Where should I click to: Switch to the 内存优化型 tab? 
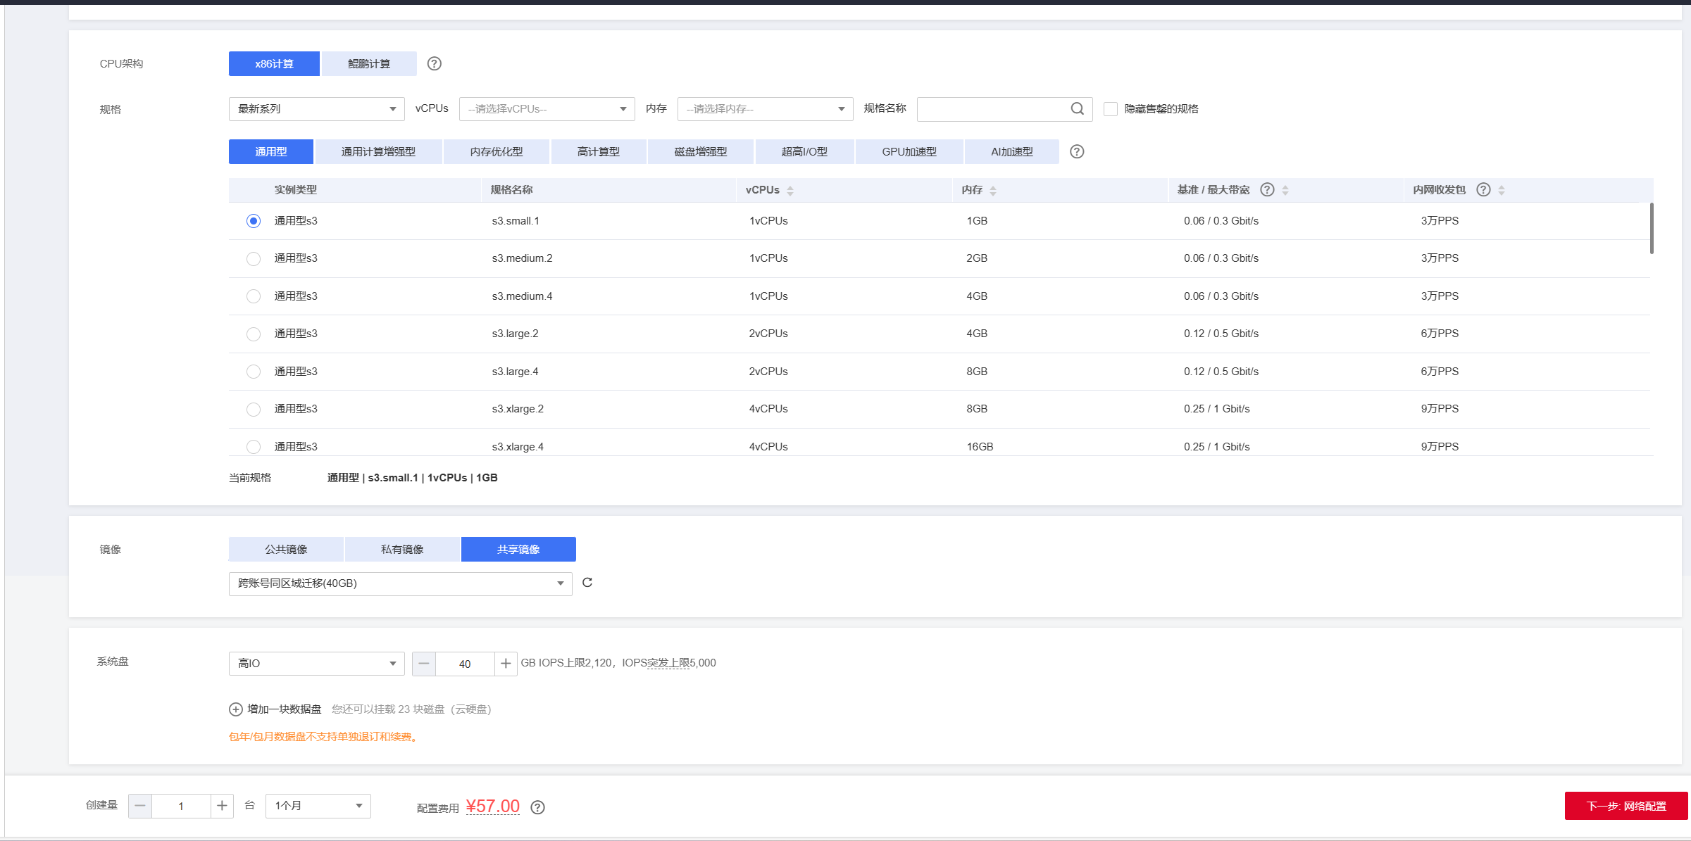(x=497, y=151)
